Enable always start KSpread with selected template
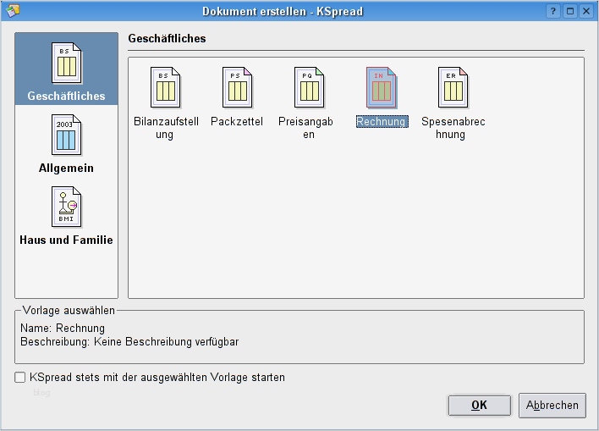599x431 pixels. click(x=19, y=378)
